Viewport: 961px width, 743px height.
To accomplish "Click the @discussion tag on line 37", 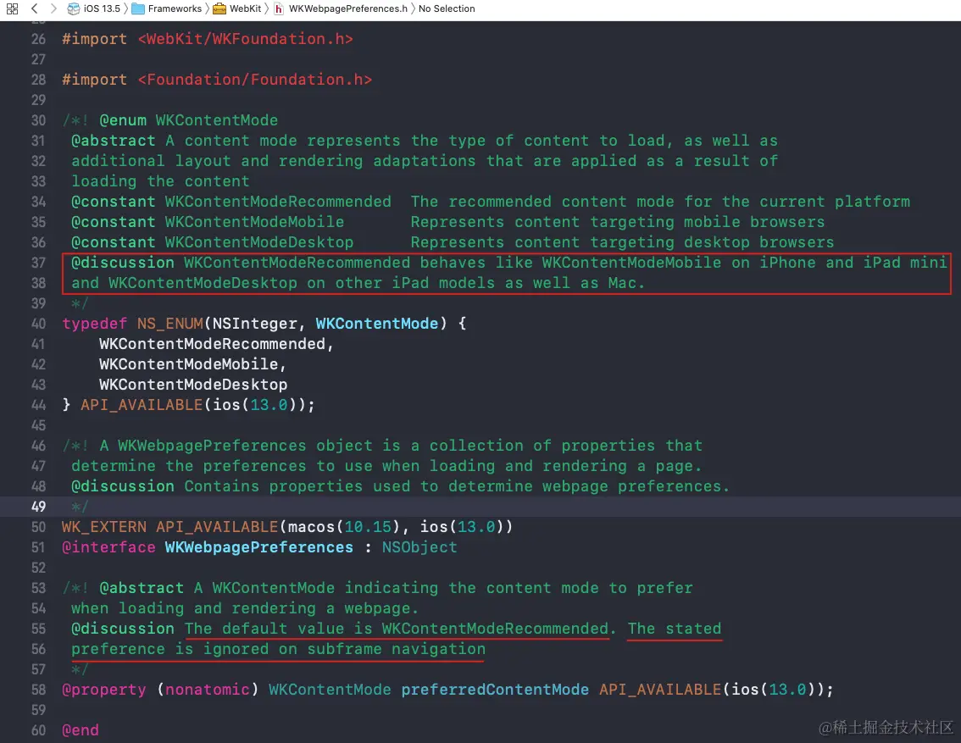I will click(123, 263).
